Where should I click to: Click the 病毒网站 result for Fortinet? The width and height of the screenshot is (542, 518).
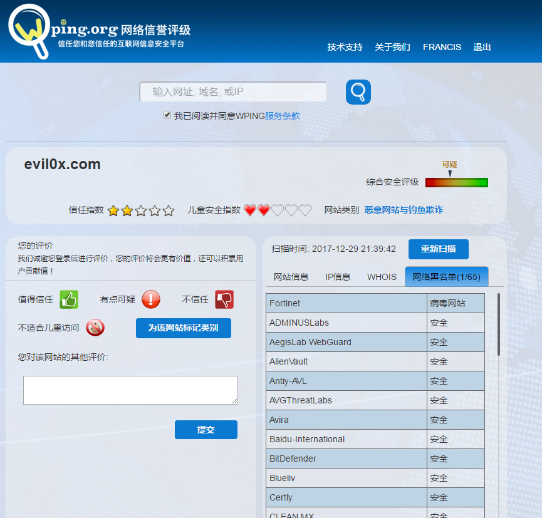click(x=447, y=303)
